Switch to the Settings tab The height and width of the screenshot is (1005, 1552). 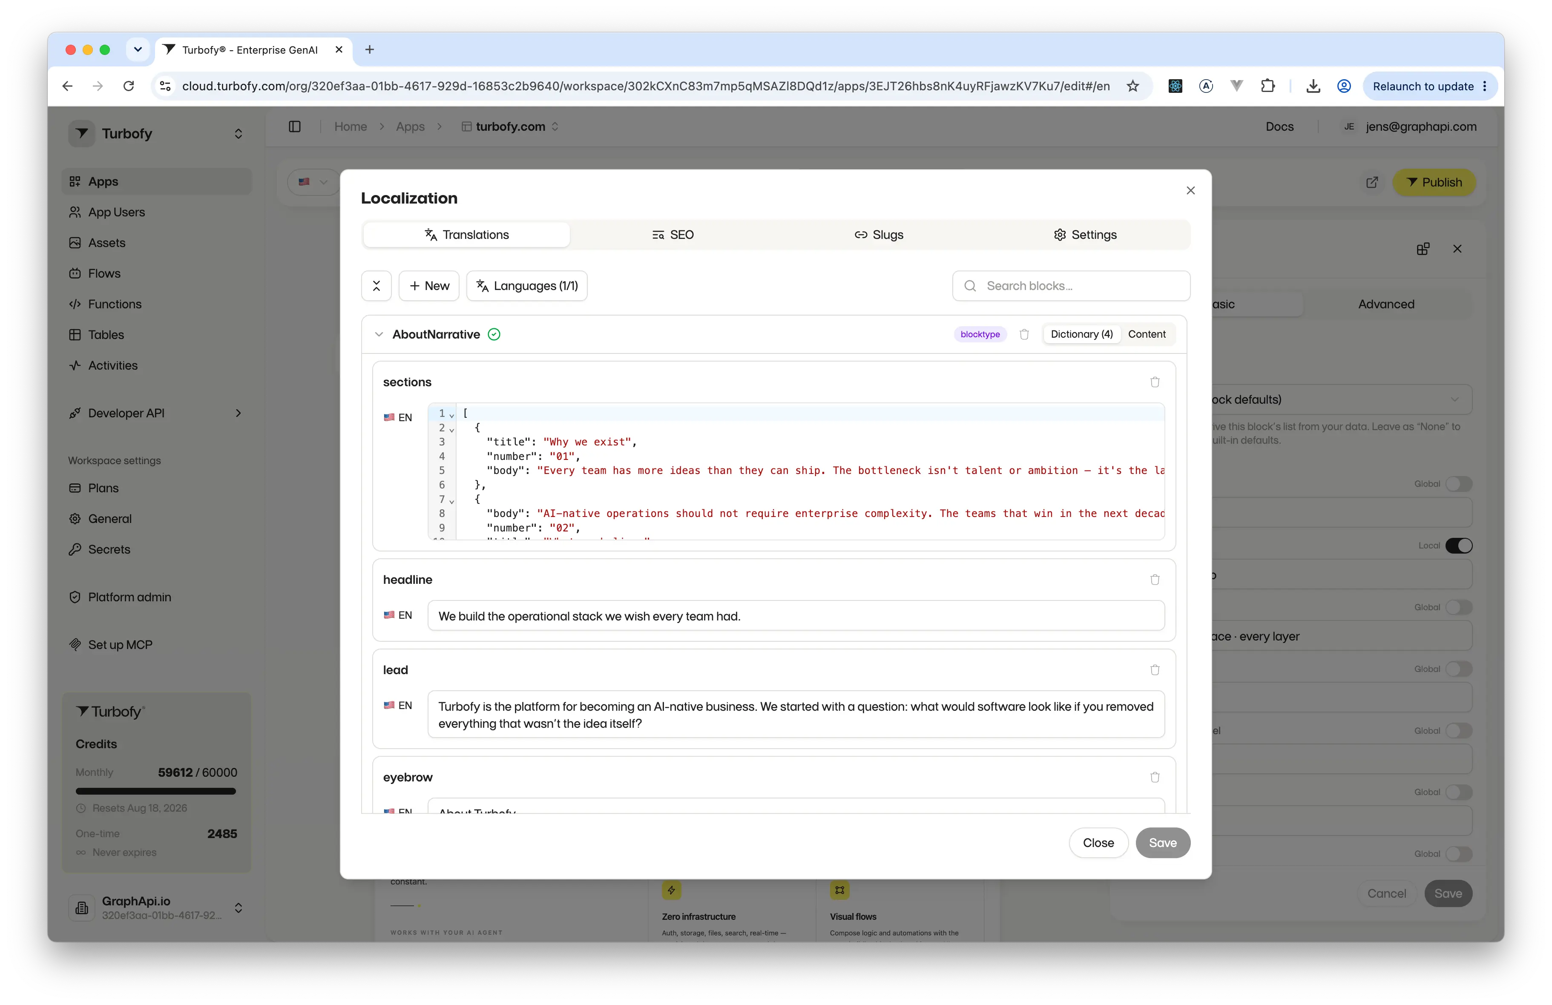(x=1085, y=235)
